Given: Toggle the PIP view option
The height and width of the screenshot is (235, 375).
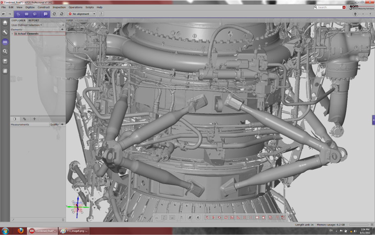Looking at the screenshot, I should tap(70, 20).
